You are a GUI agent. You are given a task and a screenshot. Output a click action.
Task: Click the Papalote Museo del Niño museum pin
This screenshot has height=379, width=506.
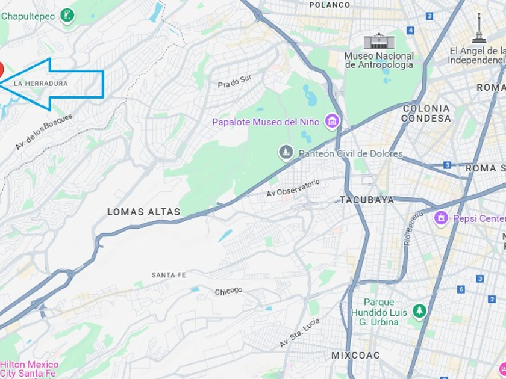tap(332, 122)
